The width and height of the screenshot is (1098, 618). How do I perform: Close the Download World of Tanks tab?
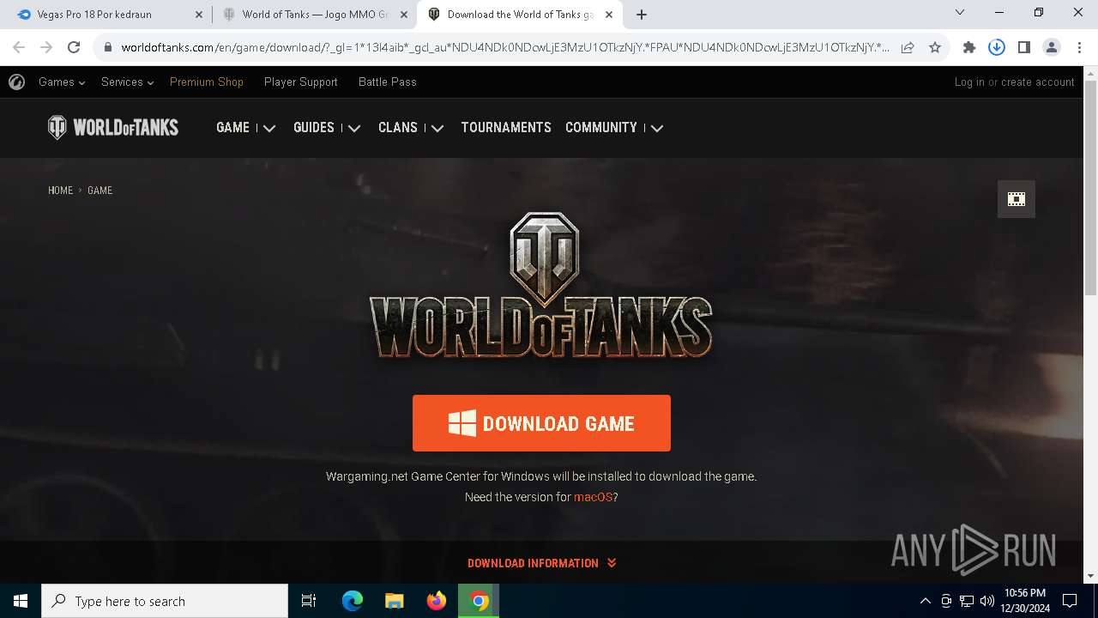click(x=608, y=15)
